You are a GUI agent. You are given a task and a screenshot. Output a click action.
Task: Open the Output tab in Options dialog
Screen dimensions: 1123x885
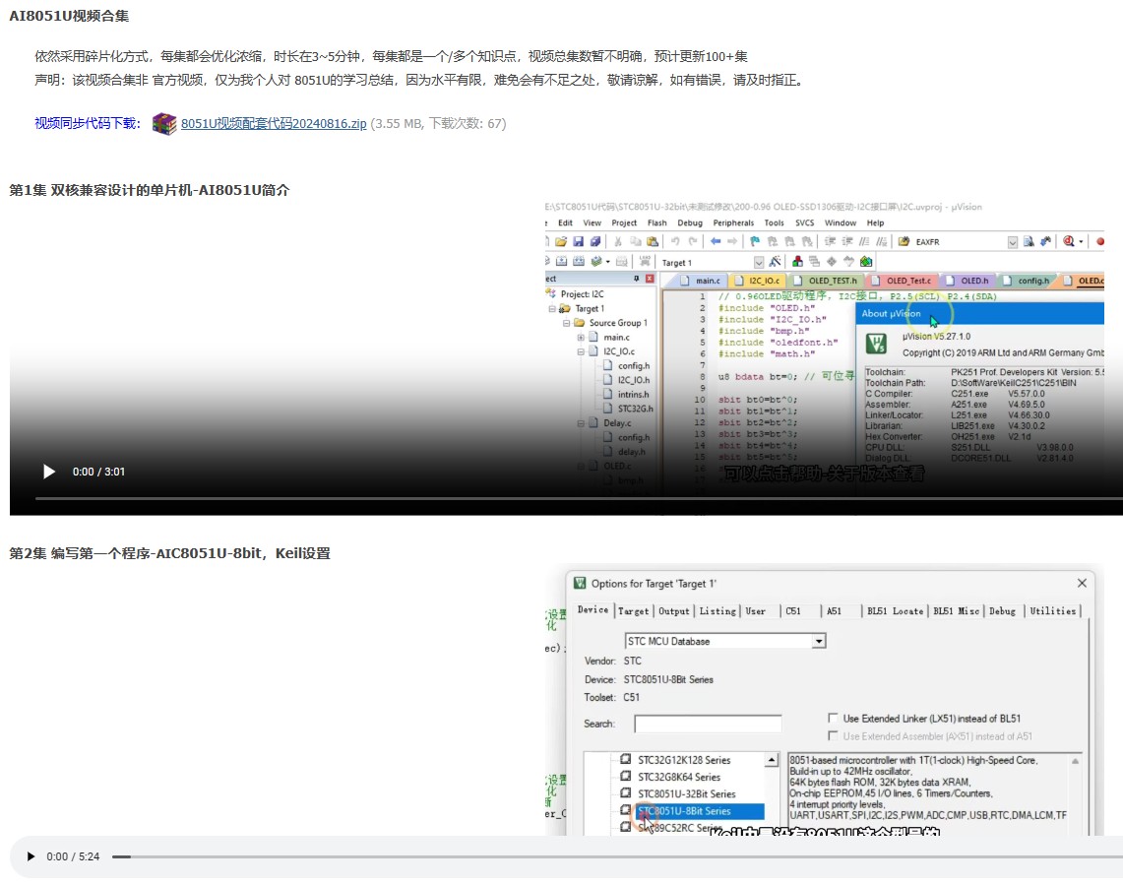[674, 611]
